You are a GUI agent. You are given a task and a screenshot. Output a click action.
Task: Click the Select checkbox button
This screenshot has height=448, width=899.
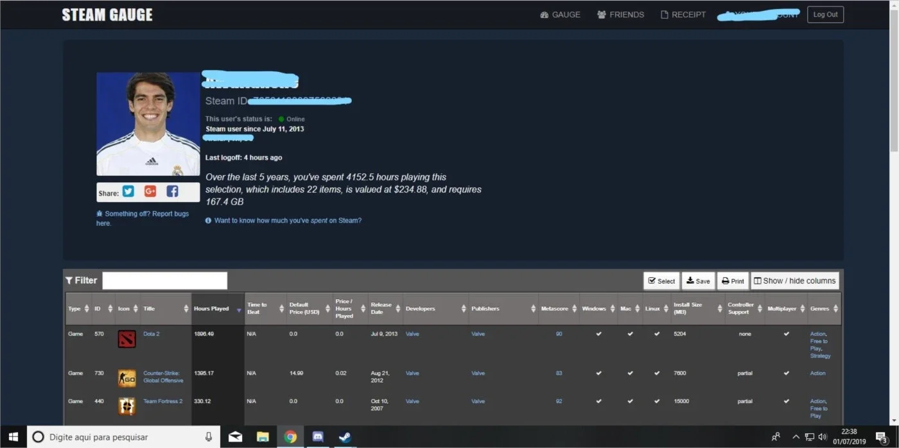click(661, 281)
